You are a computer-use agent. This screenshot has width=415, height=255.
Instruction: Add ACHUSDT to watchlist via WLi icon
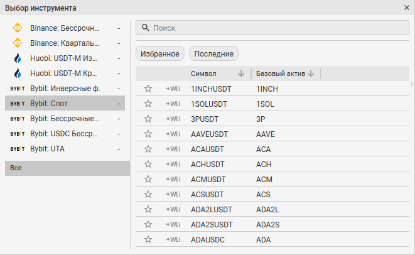(x=173, y=164)
